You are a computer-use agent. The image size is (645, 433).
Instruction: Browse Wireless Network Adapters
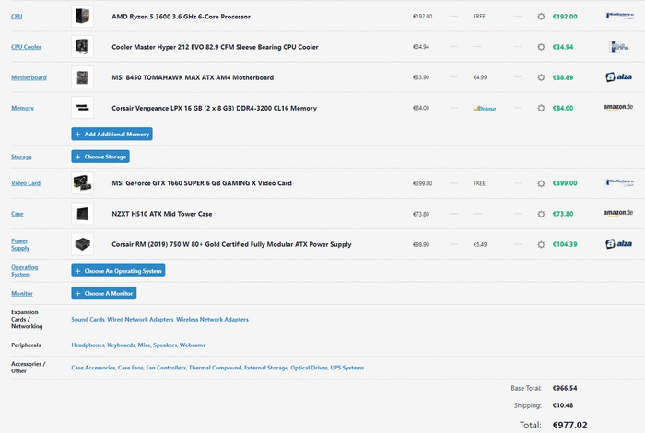212,319
